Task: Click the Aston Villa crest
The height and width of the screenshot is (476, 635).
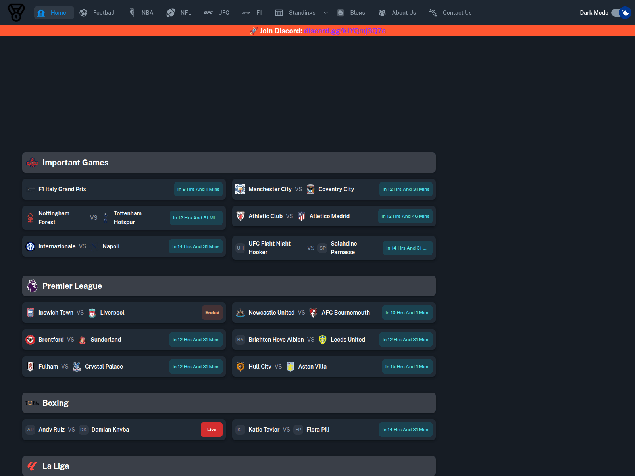Action: click(x=290, y=367)
